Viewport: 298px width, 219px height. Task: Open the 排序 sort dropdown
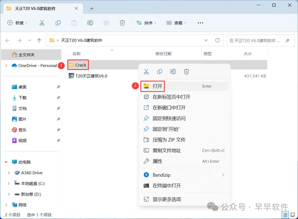click(146, 23)
